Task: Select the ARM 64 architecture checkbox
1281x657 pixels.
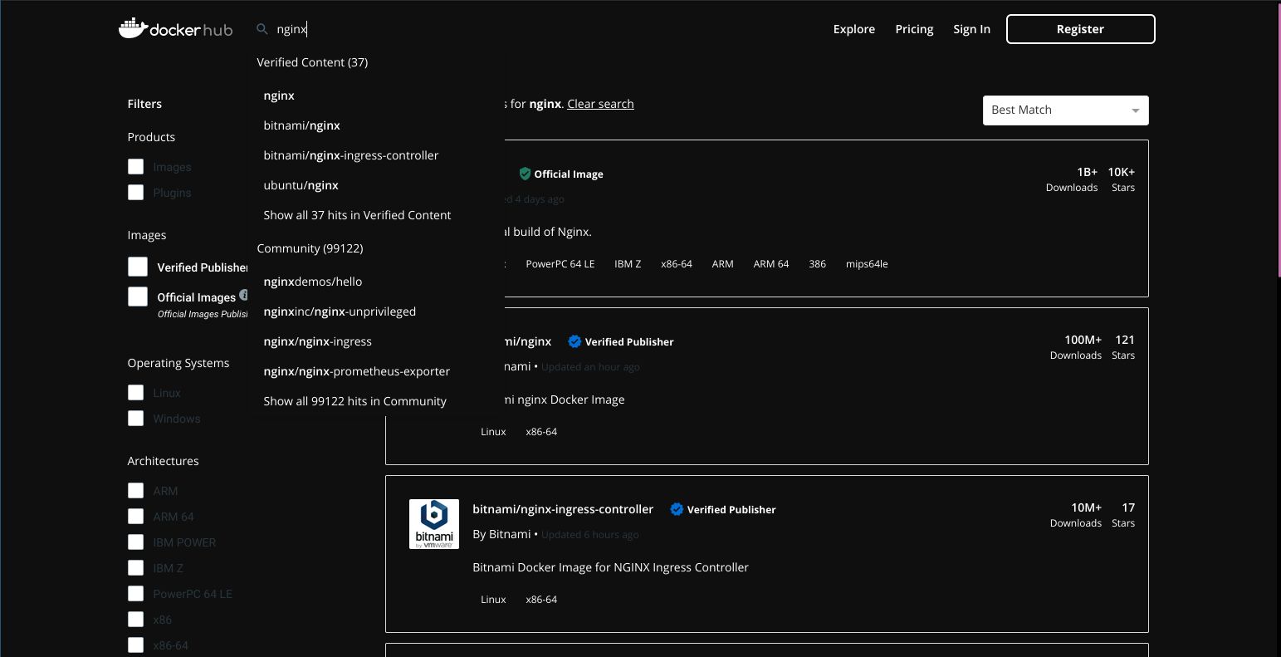Action: (135, 517)
